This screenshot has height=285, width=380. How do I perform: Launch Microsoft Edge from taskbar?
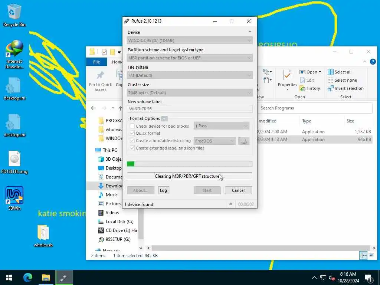coord(27,278)
